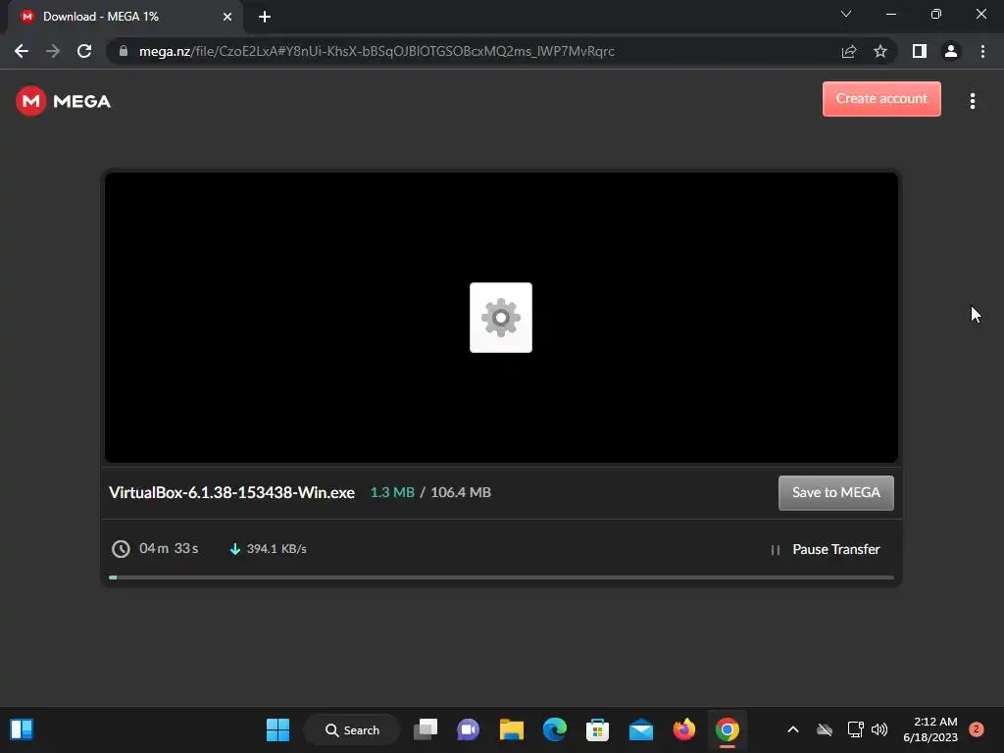Click the download progress bar

point(501,577)
